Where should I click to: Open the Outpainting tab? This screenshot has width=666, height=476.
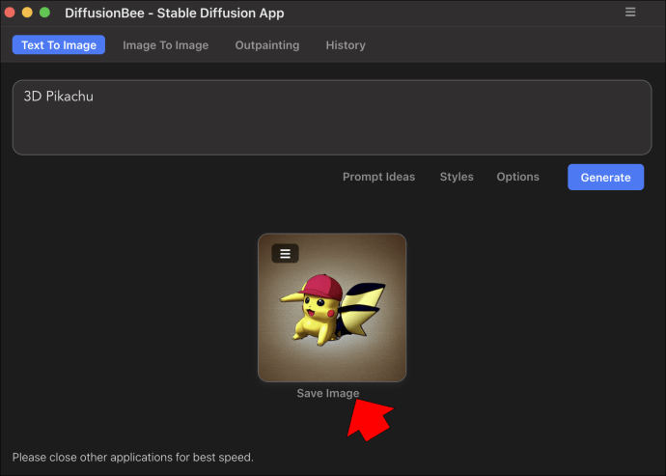[x=267, y=45]
